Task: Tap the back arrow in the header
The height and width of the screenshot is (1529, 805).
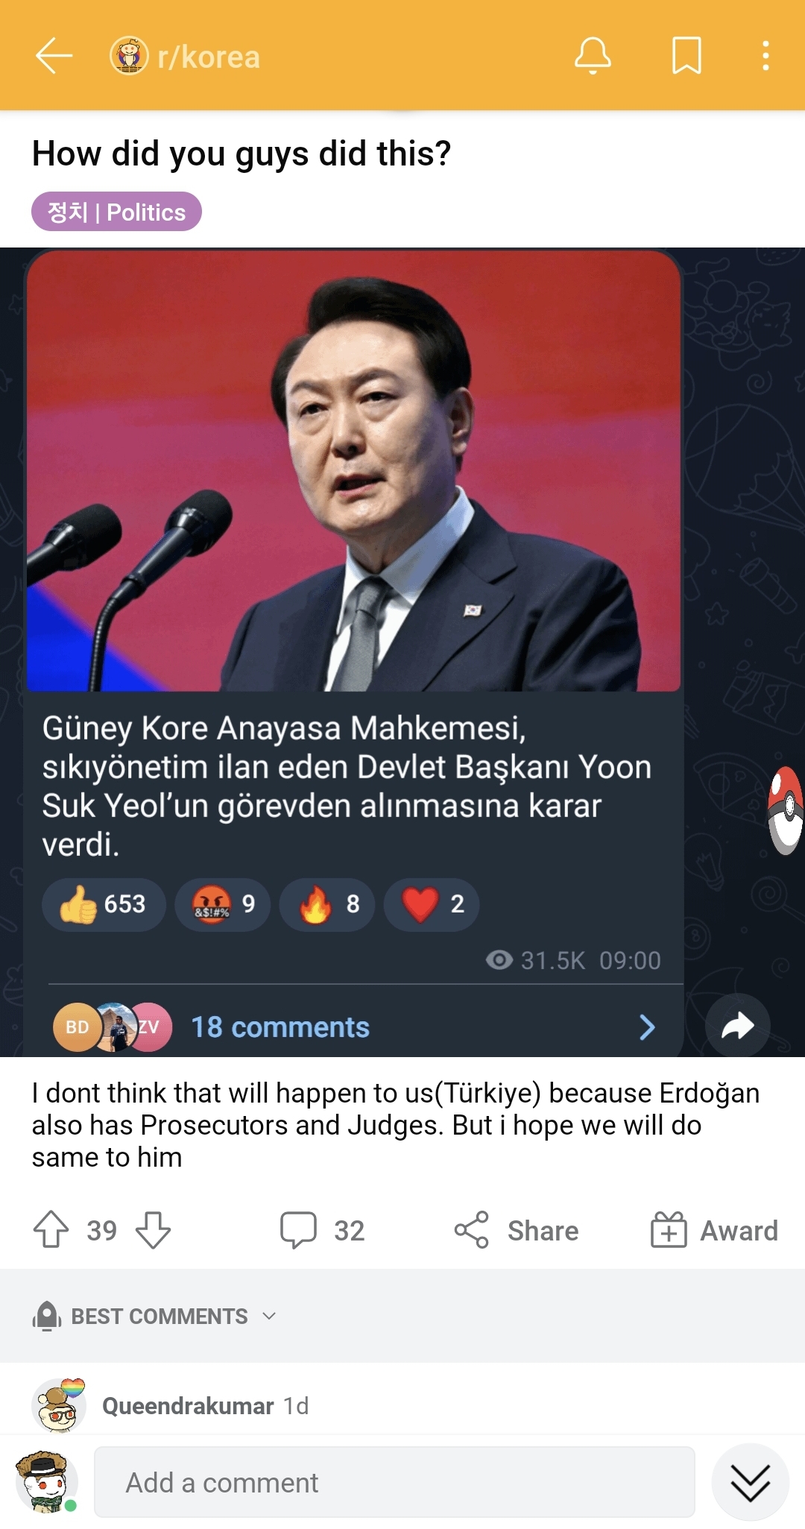Action: 54,56
